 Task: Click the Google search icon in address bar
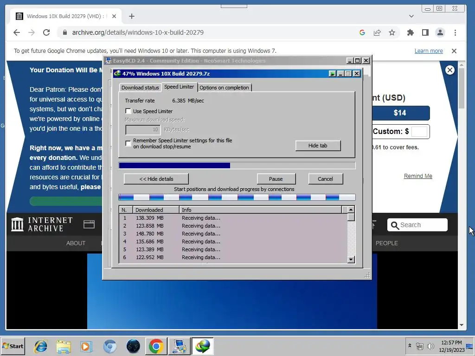362,32
